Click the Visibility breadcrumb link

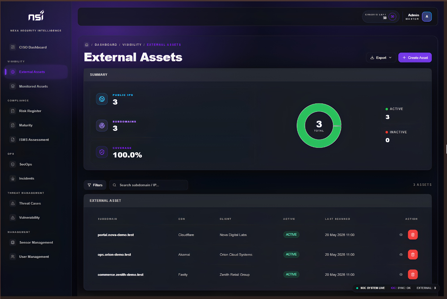pyautogui.click(x=132, y=45)
